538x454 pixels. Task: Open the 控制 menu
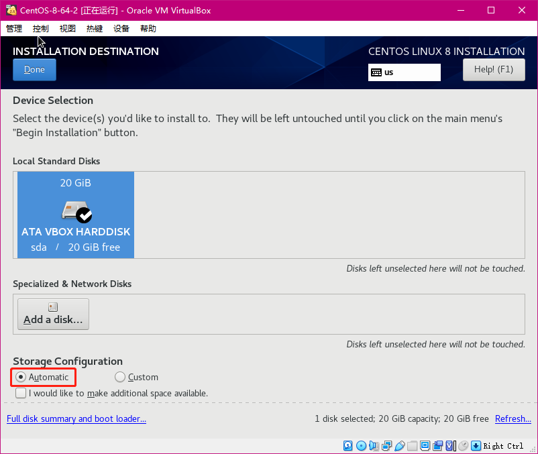coord(40,28)
